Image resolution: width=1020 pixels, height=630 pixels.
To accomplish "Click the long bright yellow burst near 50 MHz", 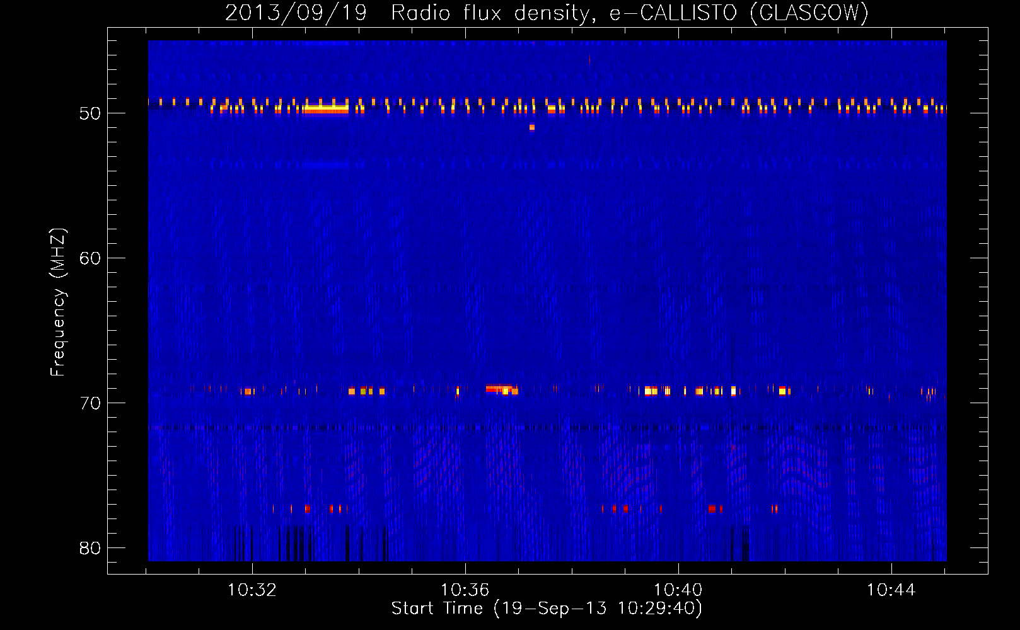I will click(325, 109).
